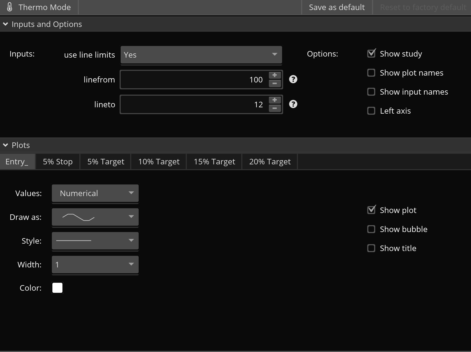This screenshot has width=471, height=352.
Task: Collapse the Inputs and Options section
Action: click(x=5, y=24)
